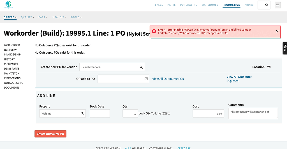Go to Workorder sidebar link
Image resolution: width=287 pixels, height=149 pixels.
[x=12, y=45]
